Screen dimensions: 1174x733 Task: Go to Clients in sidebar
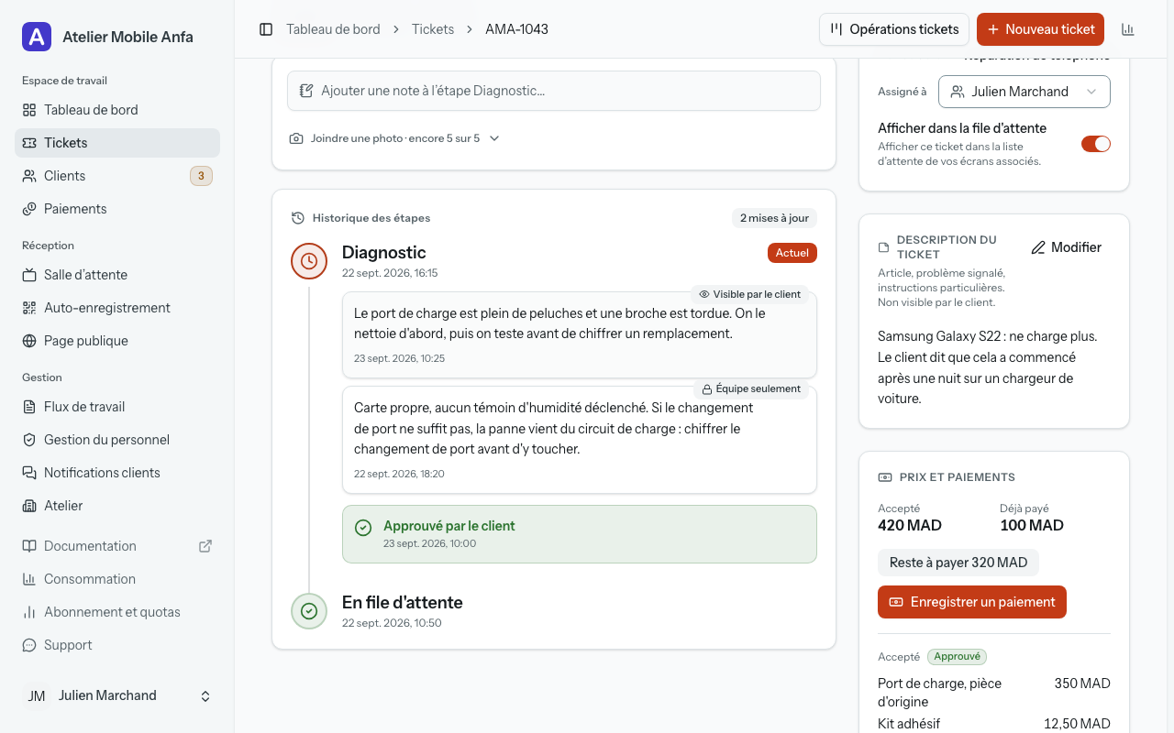pos(117,176)
